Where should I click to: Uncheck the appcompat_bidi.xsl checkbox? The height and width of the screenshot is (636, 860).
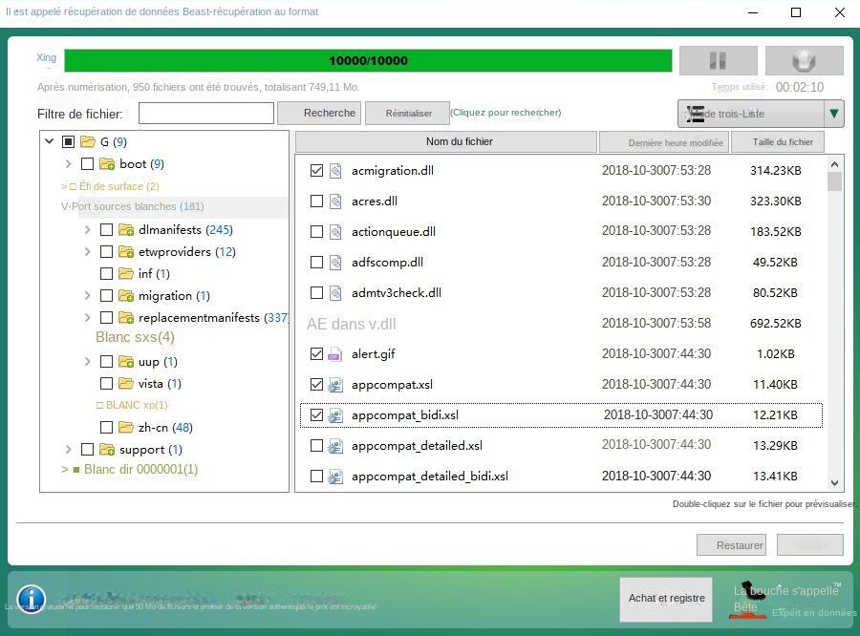pos(315,415)
